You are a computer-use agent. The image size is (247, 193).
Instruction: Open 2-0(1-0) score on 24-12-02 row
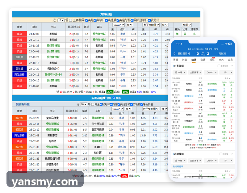pos(74,34)
